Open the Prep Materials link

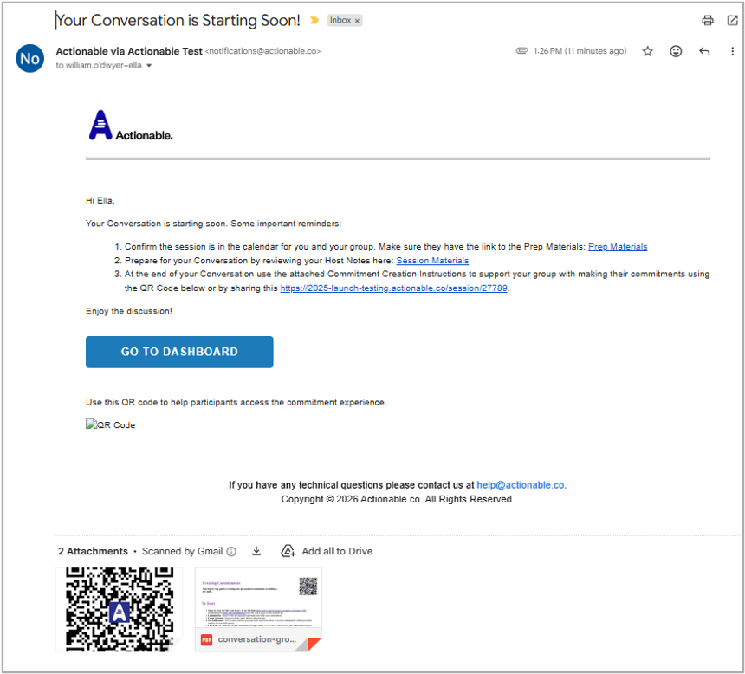617,247
